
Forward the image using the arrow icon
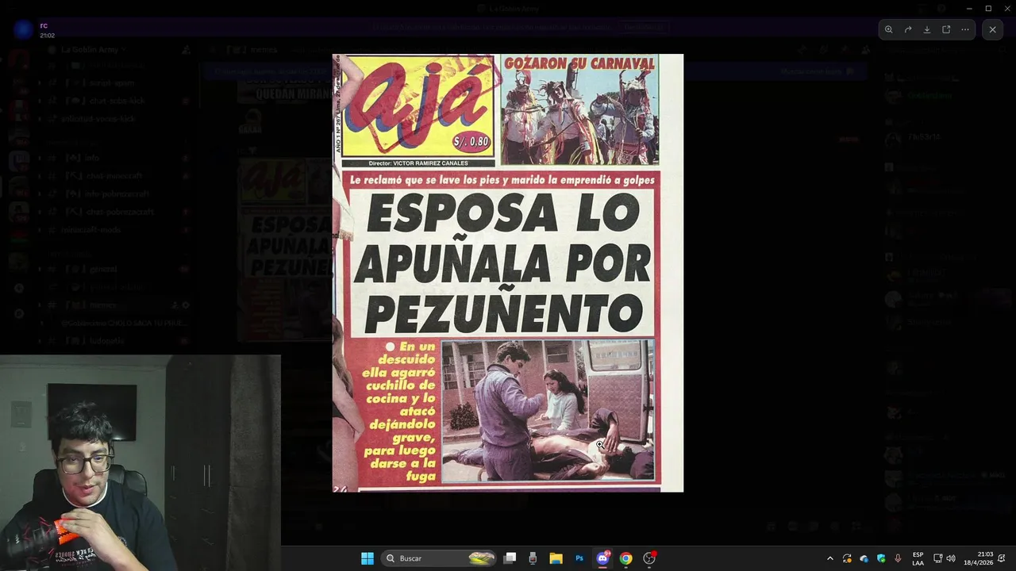point(908,29)
